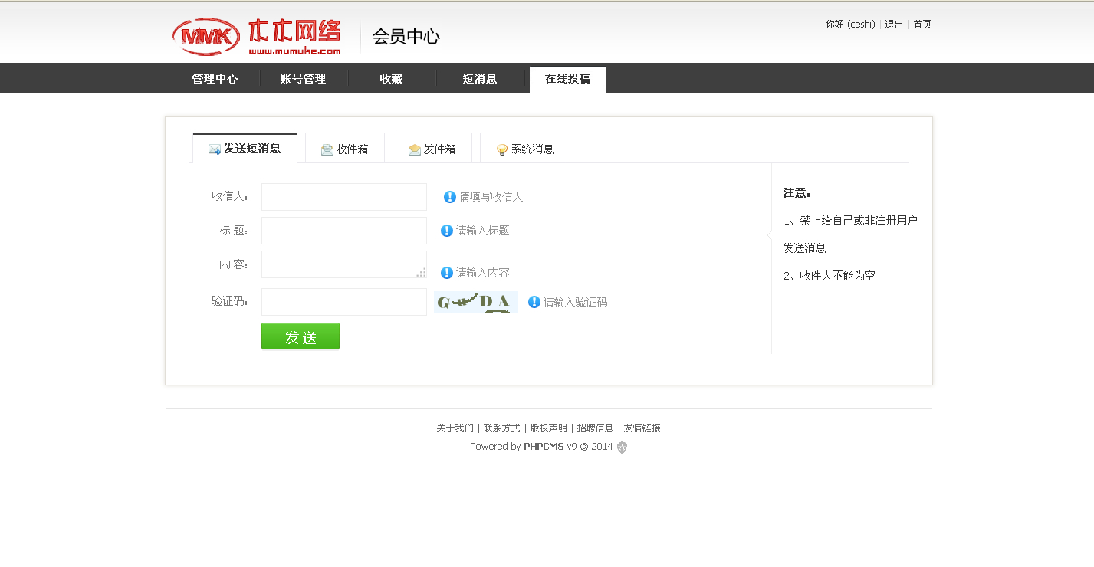Click the outbox icon beside 发件箱
Image resolution: width=1094 pixels, height=567 pixels.
coord(415,149)
